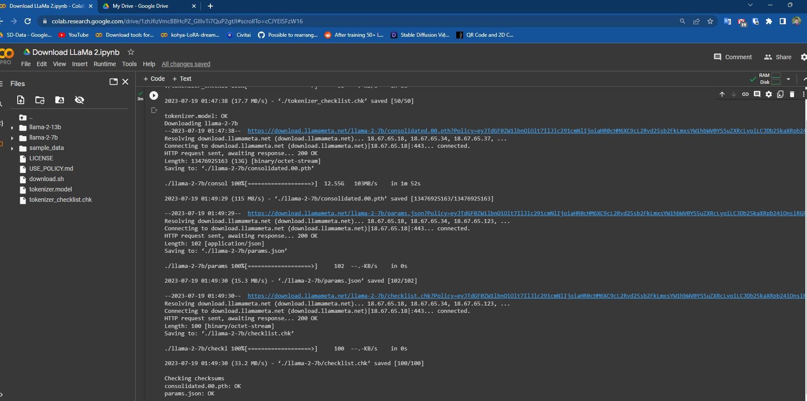Open the Help menu
The image size is (807, 401).
[149, 64]
